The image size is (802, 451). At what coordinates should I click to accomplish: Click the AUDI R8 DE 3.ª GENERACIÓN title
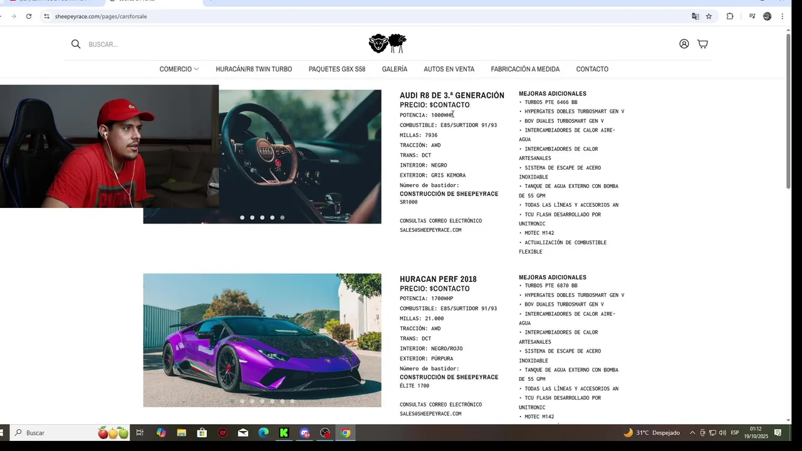click(x=452, y=95)
